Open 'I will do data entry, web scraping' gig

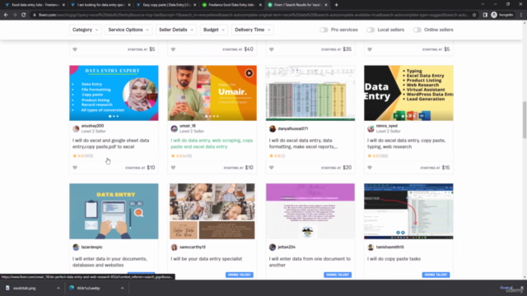point(212,144)
